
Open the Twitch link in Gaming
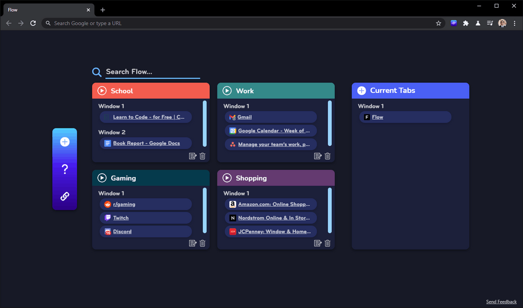(x=121, y=218)
